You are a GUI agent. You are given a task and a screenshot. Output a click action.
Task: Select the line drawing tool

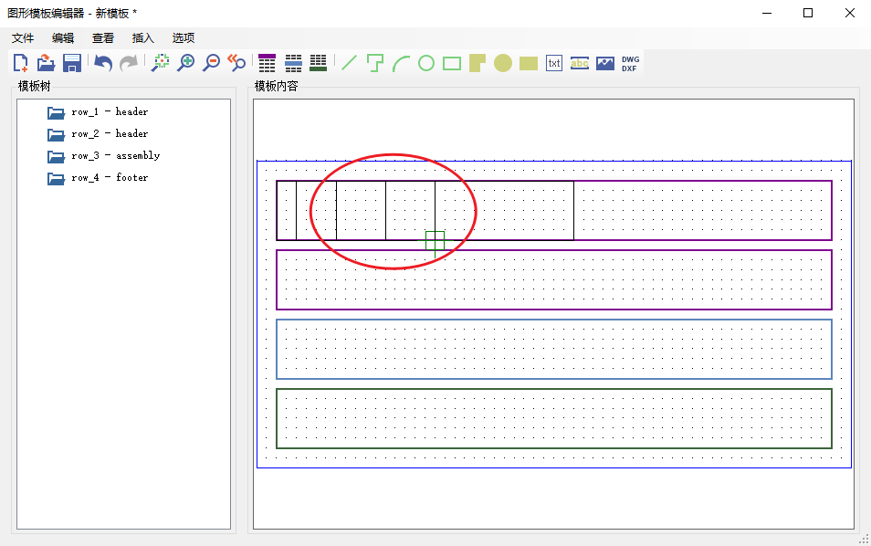pyautogui.click(x=349, y=63)
